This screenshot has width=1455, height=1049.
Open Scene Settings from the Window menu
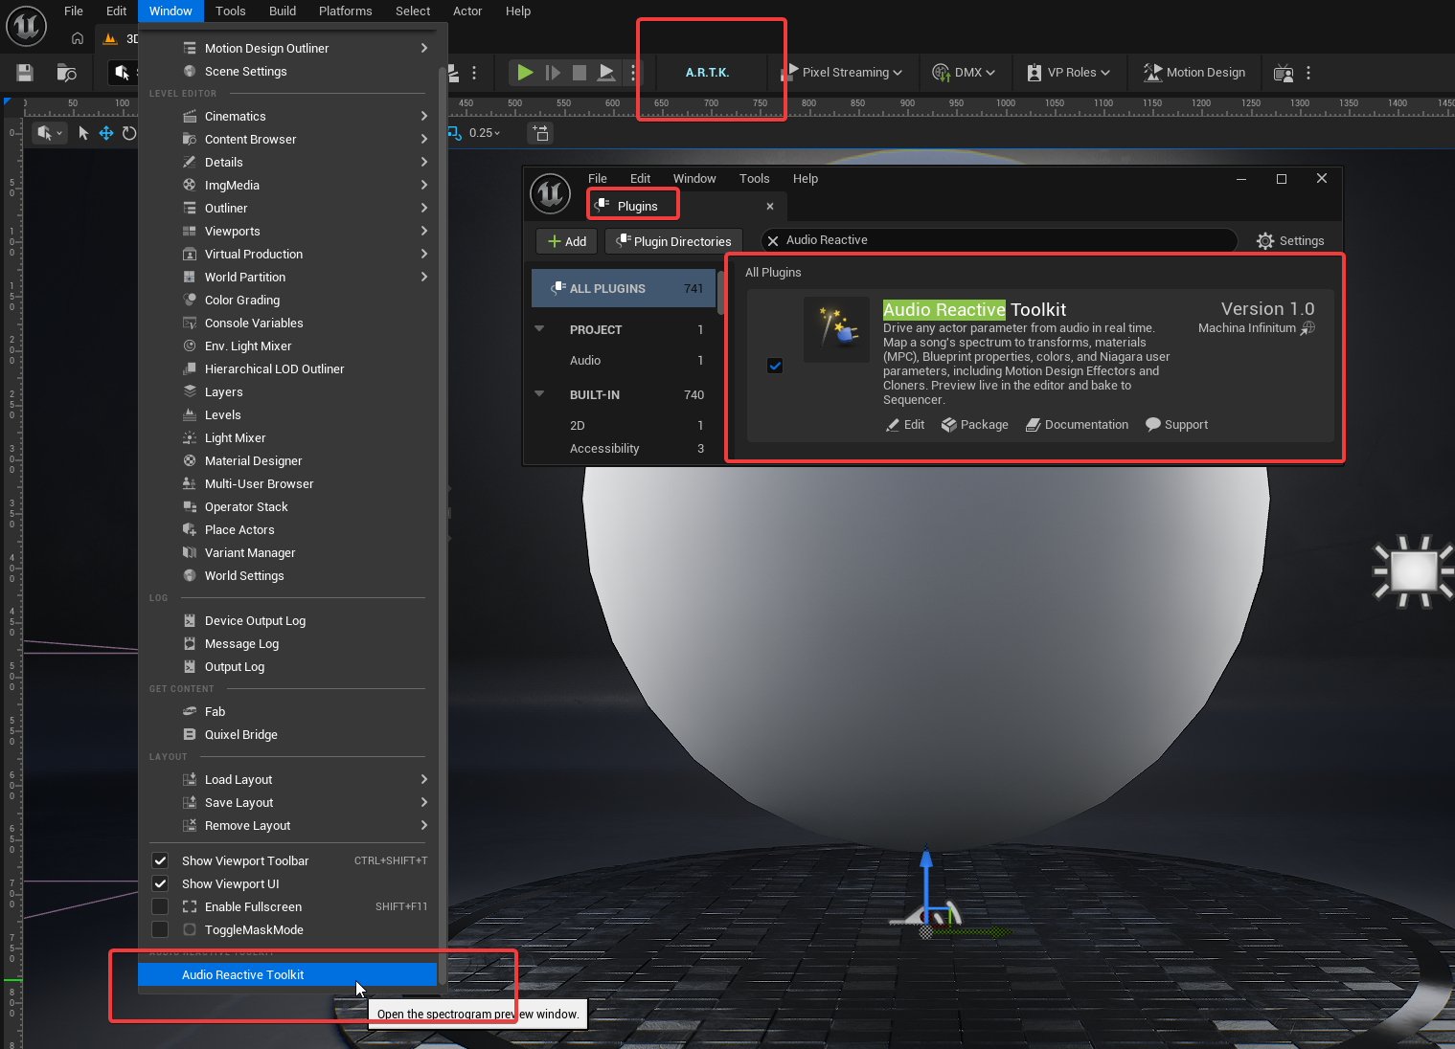pyautogui.click(x=287, y=71)
